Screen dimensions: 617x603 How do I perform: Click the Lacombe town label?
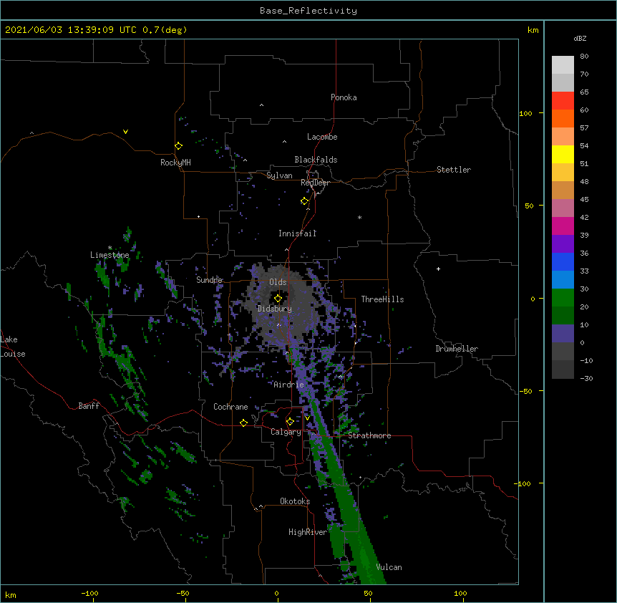322,137
